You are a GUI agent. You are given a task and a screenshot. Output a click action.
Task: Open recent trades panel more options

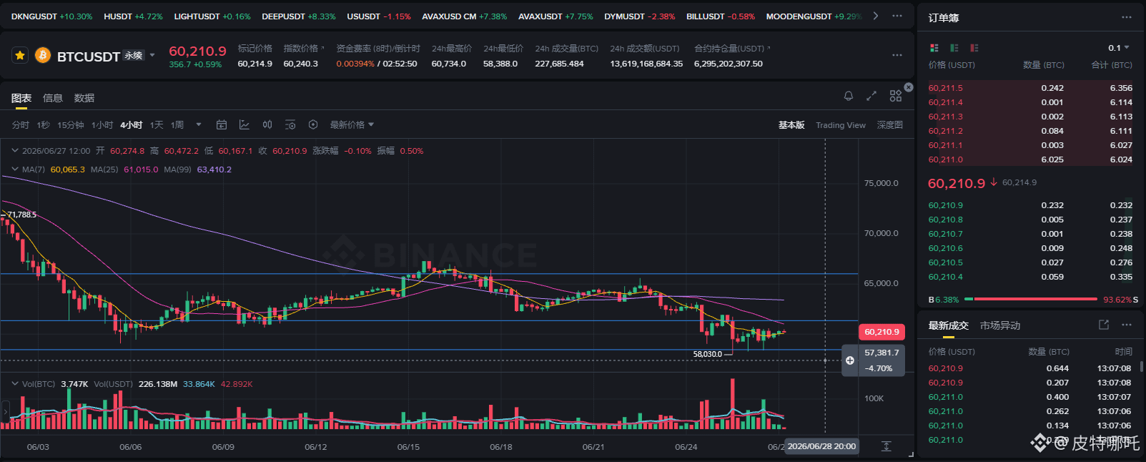point(1127,325)
